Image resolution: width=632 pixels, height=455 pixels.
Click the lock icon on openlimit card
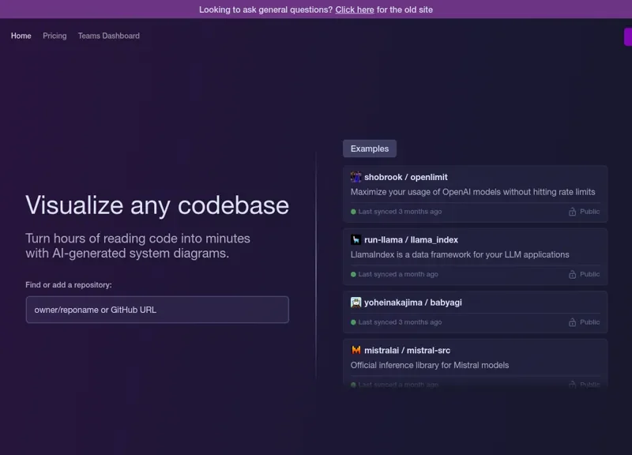[572, 212]
